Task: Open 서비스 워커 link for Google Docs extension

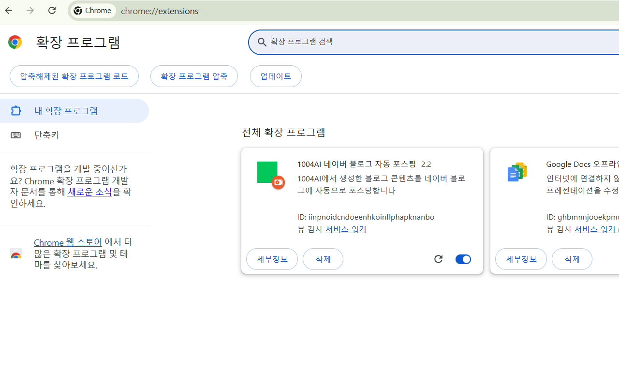Action: [x=596, y=229]
